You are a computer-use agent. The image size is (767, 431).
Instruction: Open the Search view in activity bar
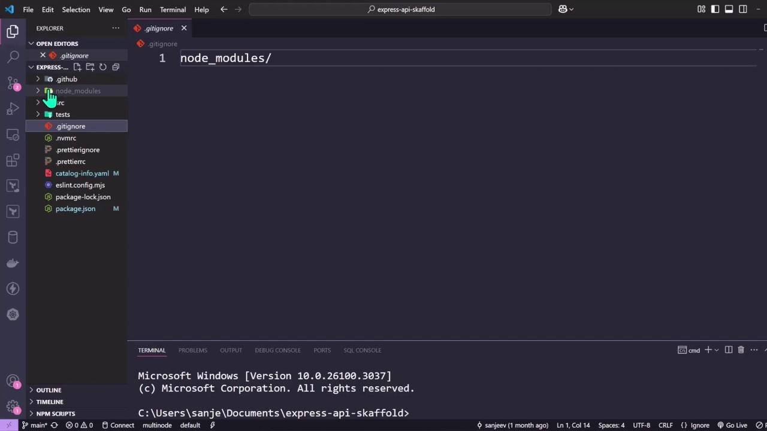click(x=13, y=57)
